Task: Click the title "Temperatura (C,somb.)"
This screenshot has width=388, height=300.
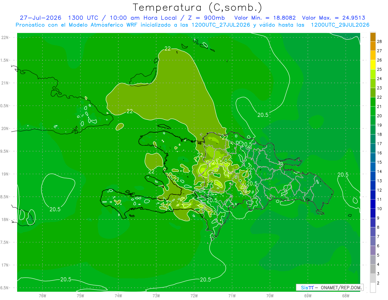Action: click(x=197, y=7)
